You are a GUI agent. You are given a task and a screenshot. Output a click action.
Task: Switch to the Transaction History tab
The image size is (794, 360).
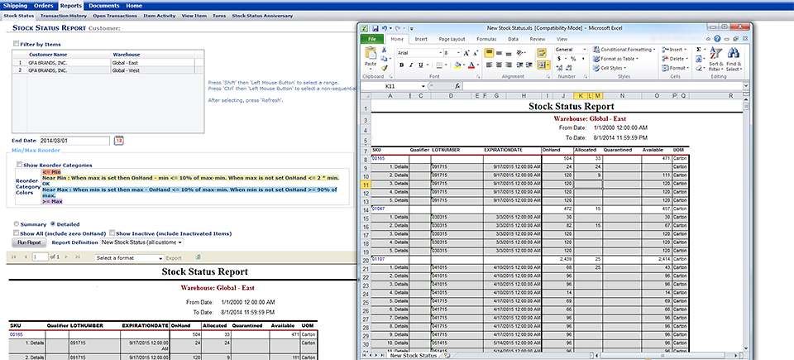(64, 16)
